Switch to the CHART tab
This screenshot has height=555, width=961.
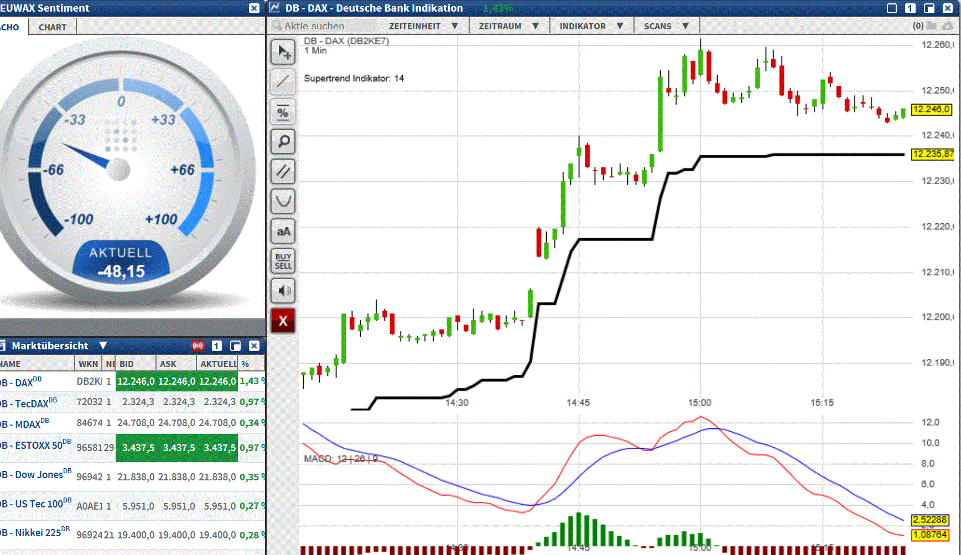click(x=51, y=27)
